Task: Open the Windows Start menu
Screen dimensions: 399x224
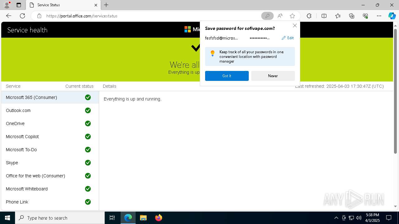Action: pyautogui.click(x=7, y=218)
